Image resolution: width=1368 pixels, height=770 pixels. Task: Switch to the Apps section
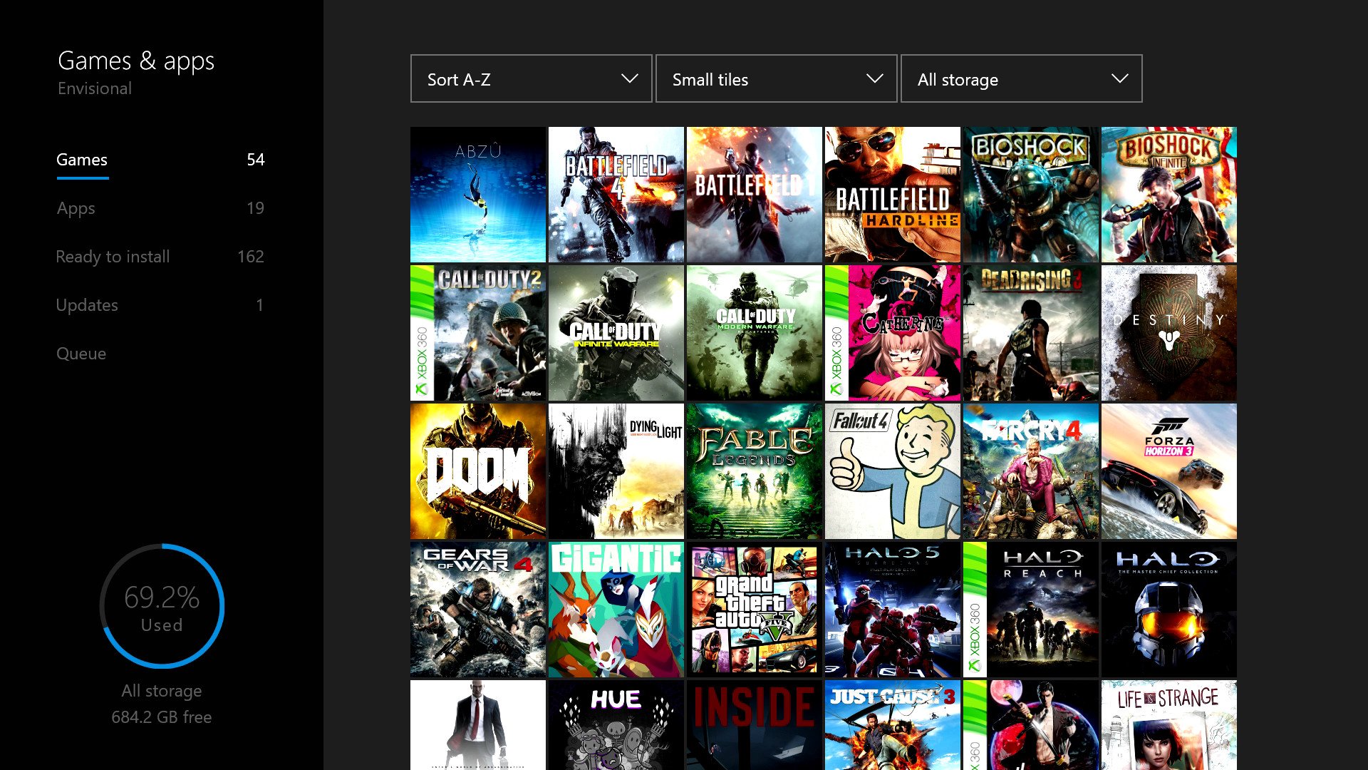coord(76,208)
